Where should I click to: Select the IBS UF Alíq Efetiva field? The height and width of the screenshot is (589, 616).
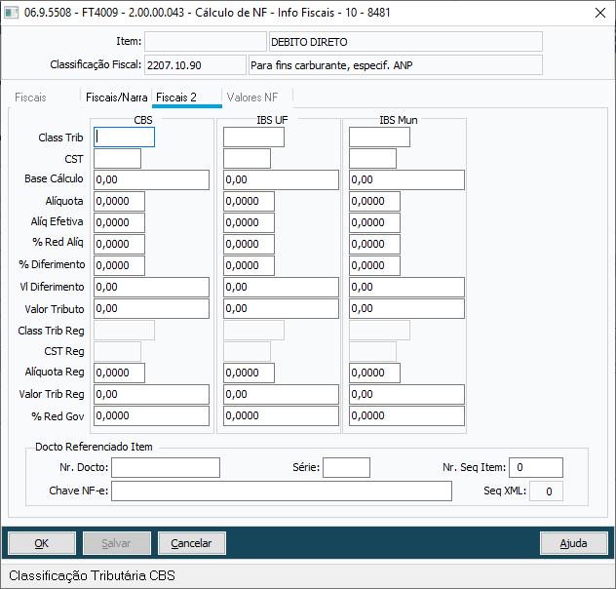point(250,222)
